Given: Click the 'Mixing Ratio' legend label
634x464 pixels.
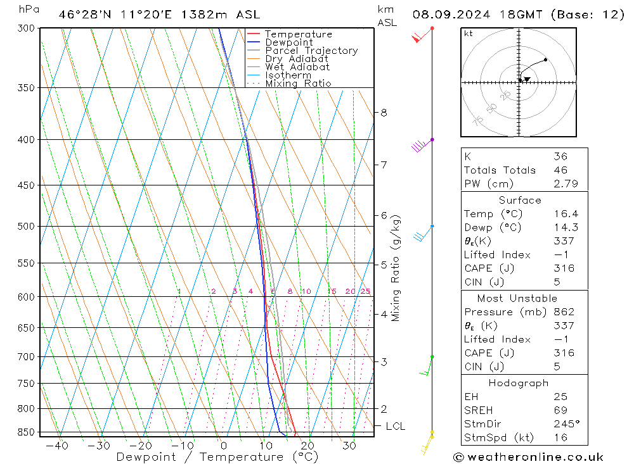Looking at the screenshot, I should 298,83.
